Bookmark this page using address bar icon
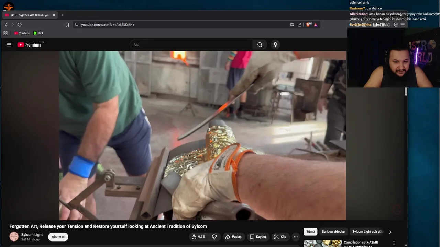Viewport: 440px width, 247px height. tap(67, 25)
